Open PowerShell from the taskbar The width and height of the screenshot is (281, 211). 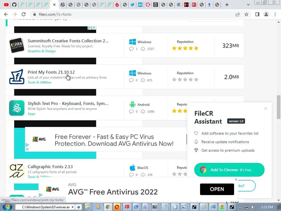(136, 207)
